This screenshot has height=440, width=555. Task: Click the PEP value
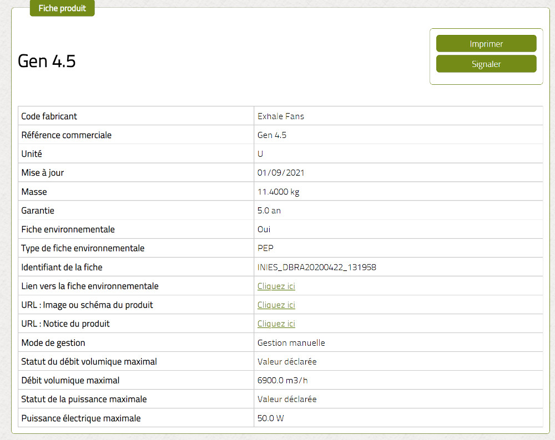pyautogui.click(x=265, y=248)
